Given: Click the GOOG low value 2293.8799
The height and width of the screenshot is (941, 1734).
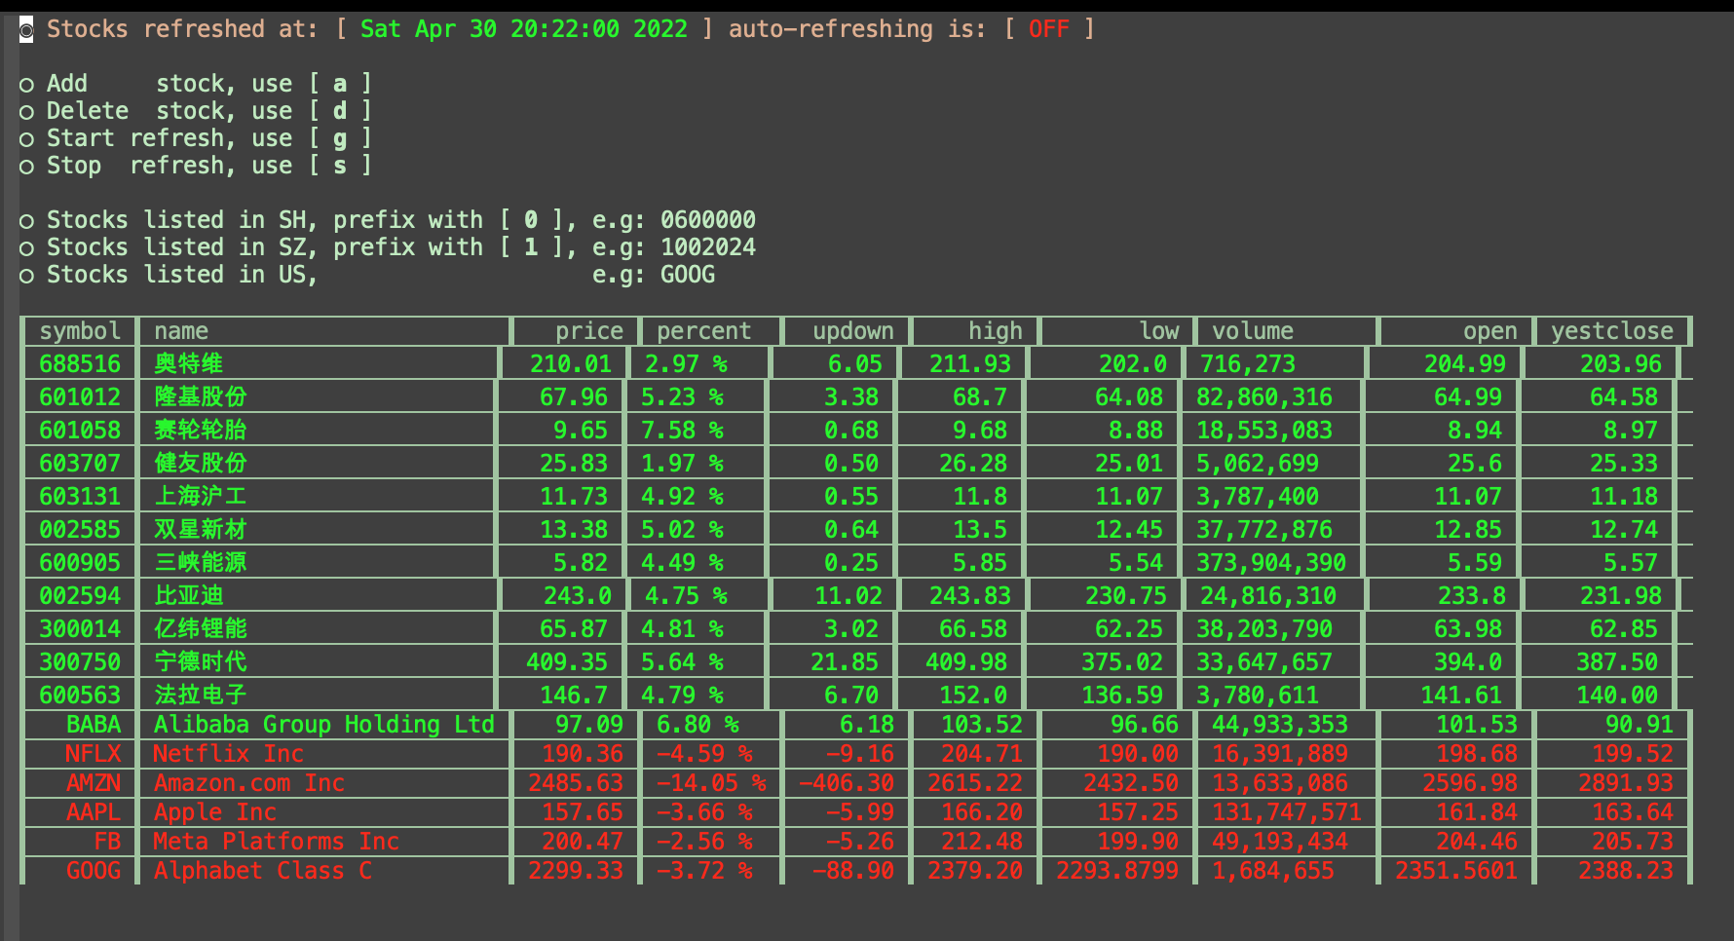Looking at the screenshot, I should pyautogui.click(x=1117, y=871).
